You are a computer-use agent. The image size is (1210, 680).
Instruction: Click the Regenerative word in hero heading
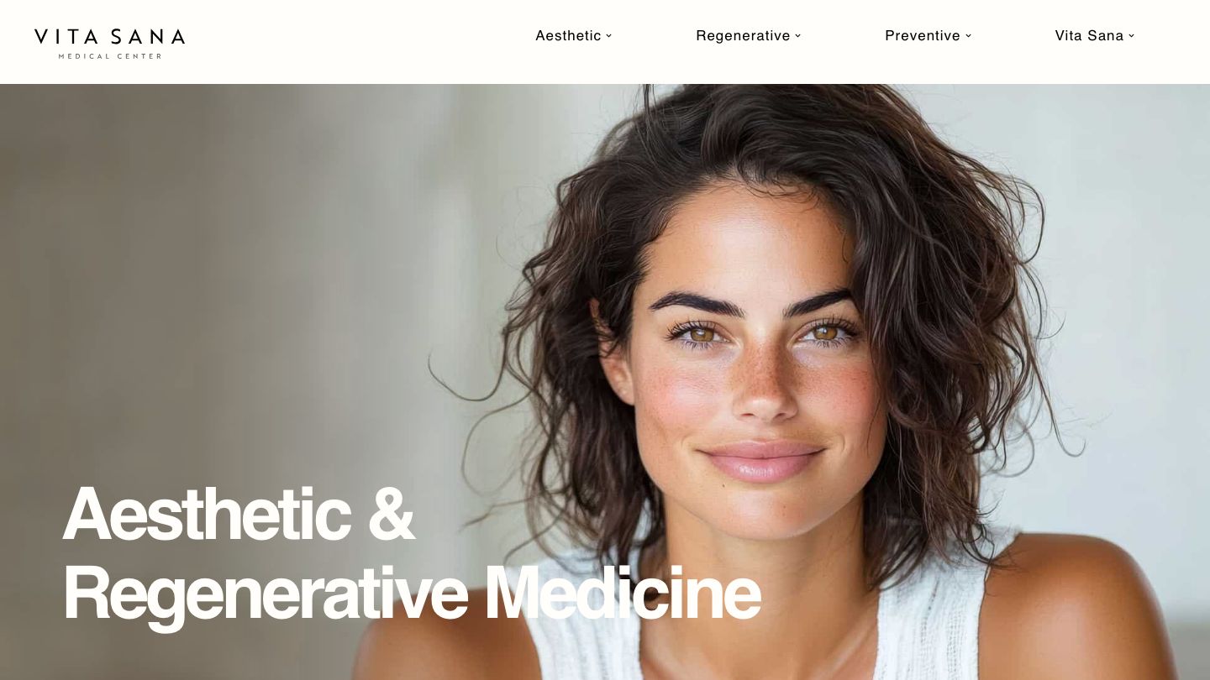coord(266,594)
